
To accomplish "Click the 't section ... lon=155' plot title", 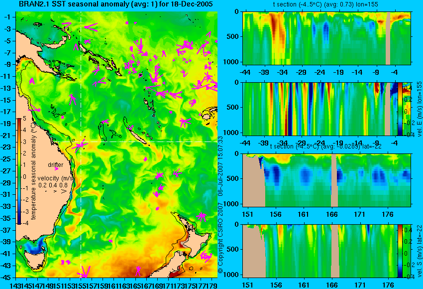I will click(325, 4).
